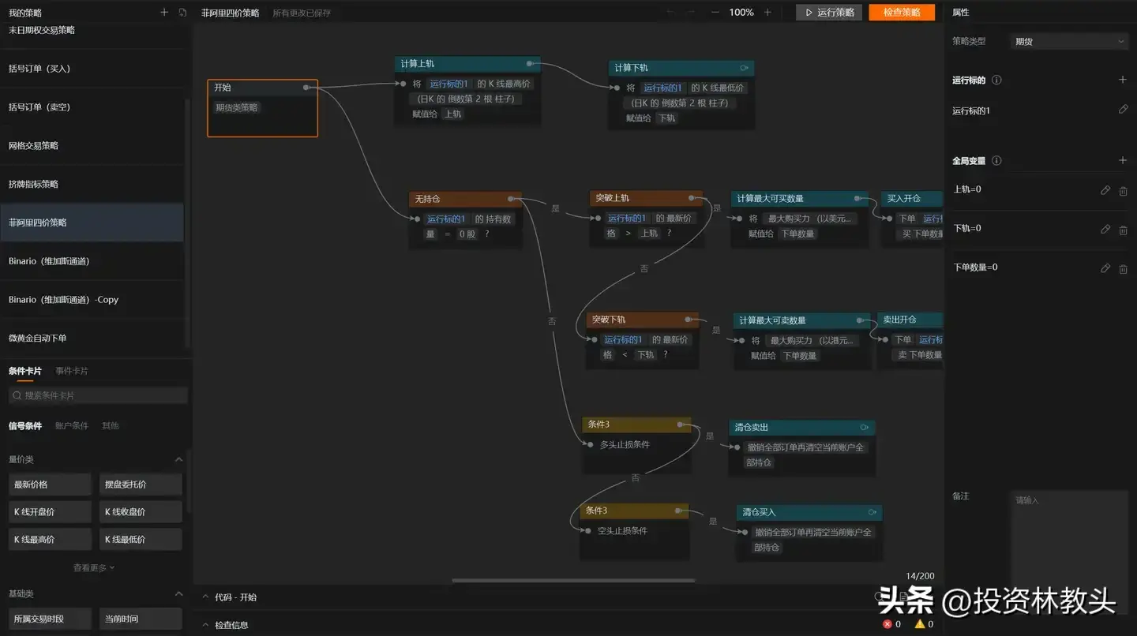The height and width of the screenshot is (636, 1137).
Task: Edit the 下轨=0 variable
Action: 1105,230
